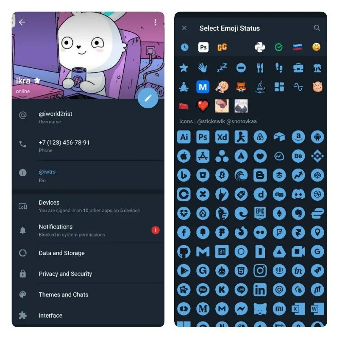Close the Select Emoji Status panel

184,28
